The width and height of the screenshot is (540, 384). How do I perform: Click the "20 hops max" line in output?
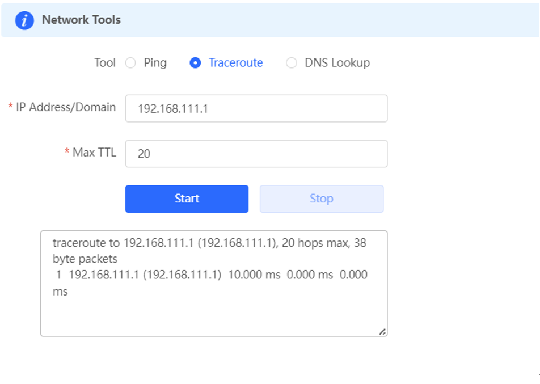[209, 251]
